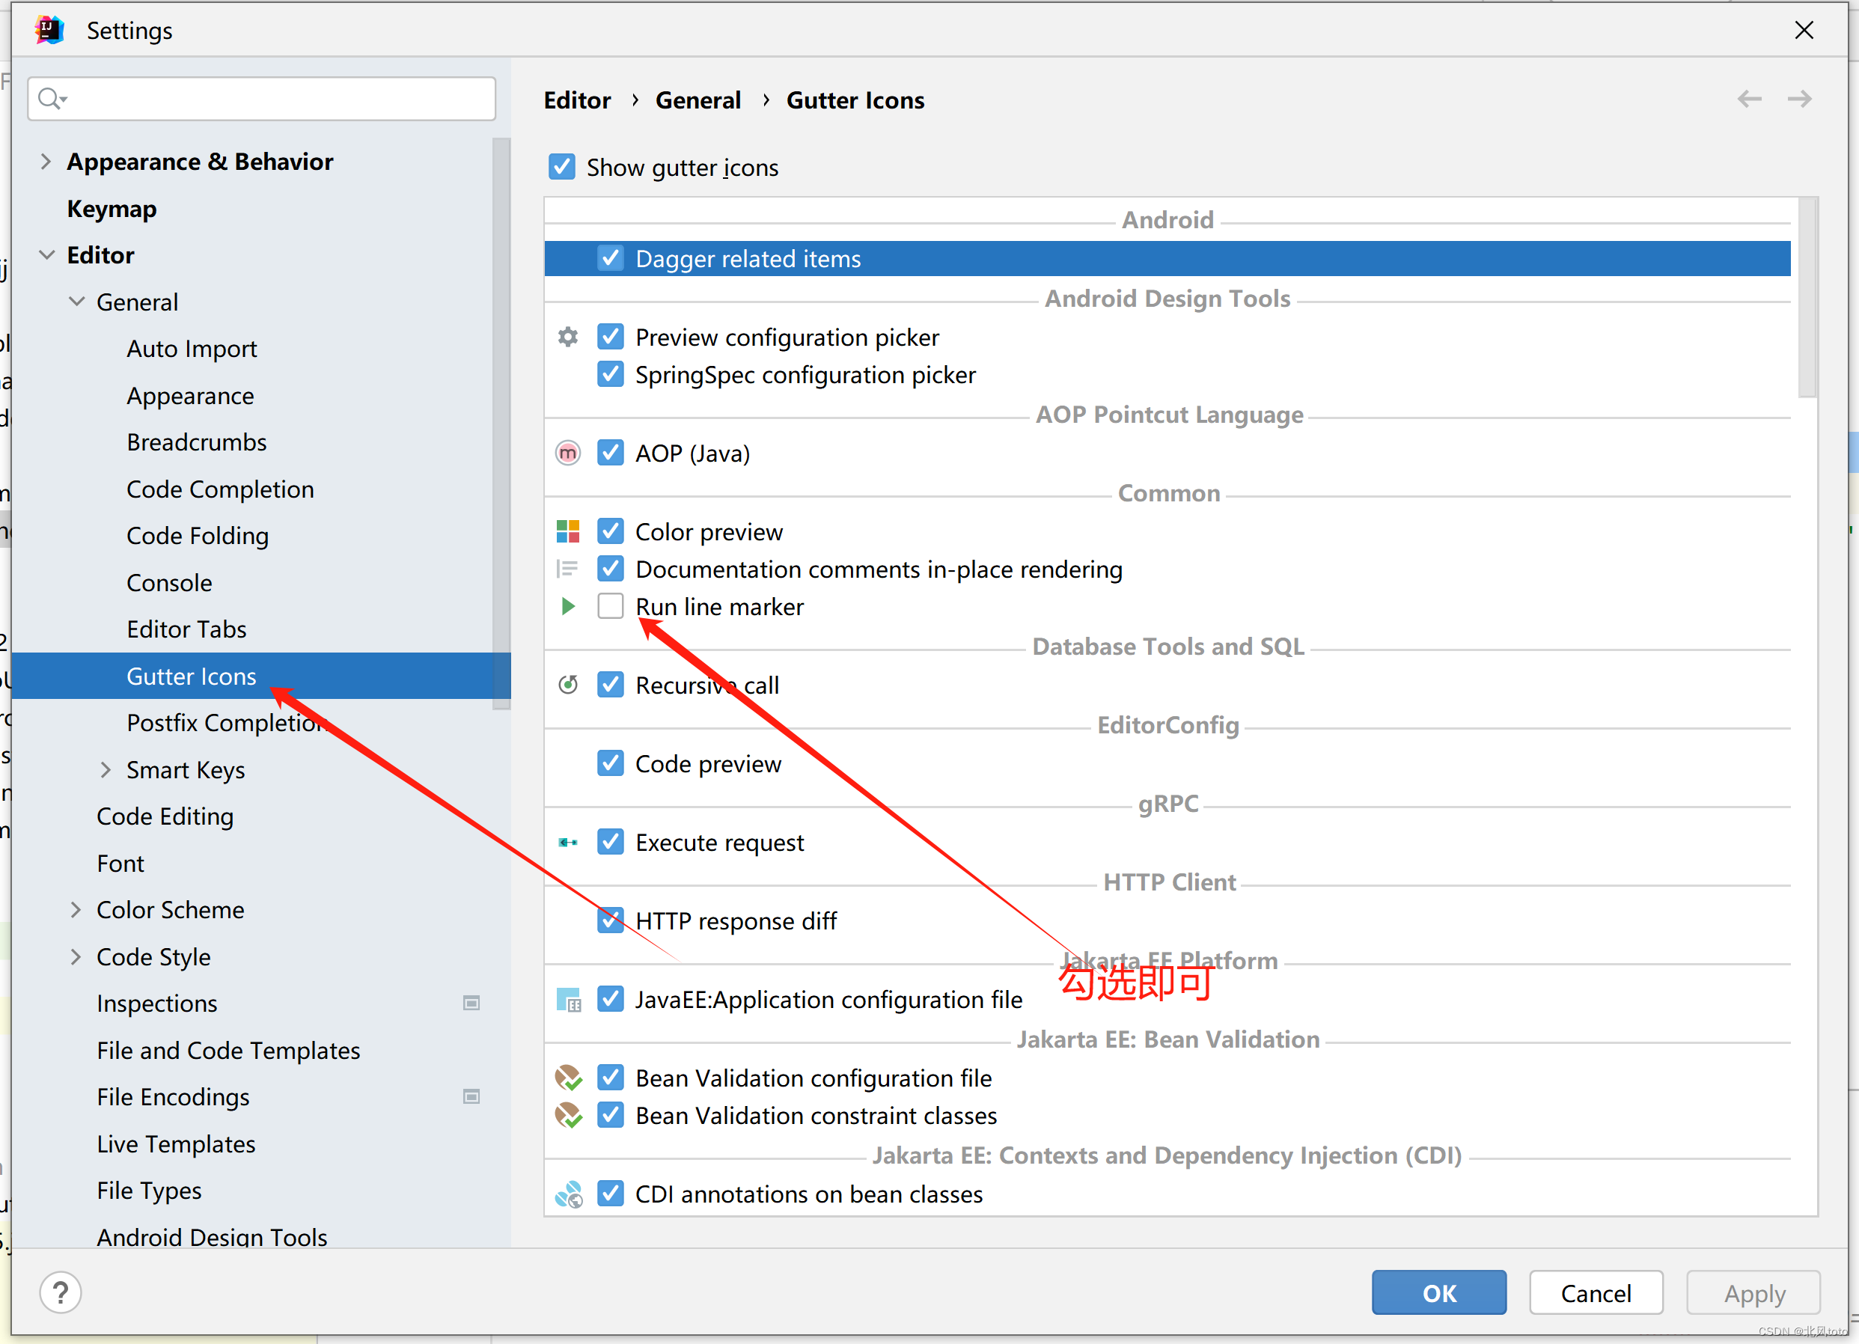This screenshot has width=1859, height=1344.
Task: Open the search history dropdown arrow
Action: tap(64, 100)
